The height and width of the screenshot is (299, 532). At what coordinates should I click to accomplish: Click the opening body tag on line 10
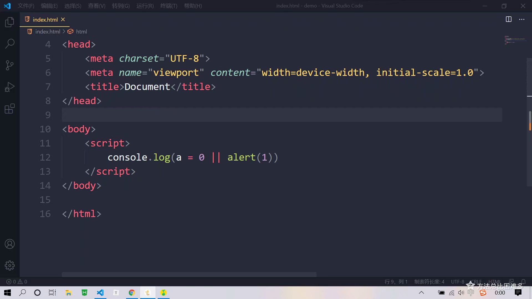(x=79, y=129)
